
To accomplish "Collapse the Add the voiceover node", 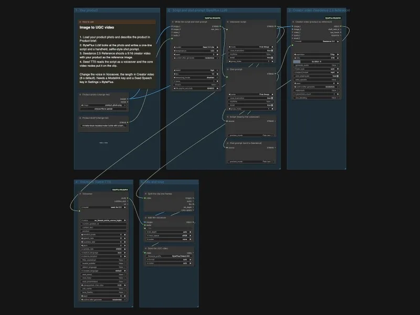I will [x=146, y=218].
